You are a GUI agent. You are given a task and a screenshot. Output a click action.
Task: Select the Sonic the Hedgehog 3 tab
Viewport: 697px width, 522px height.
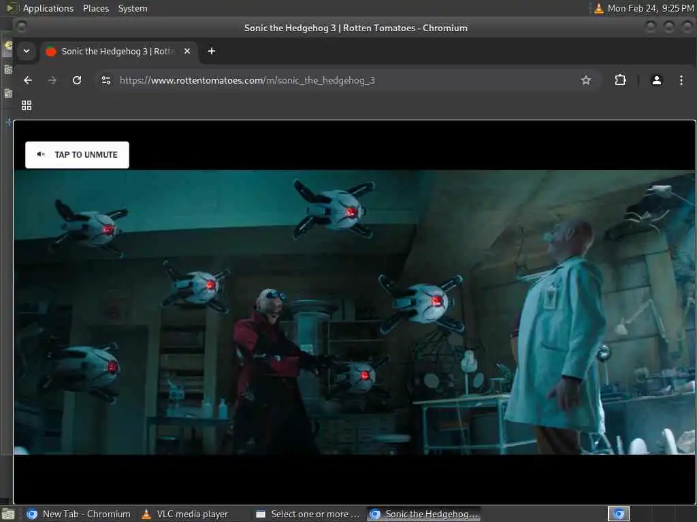[118, 51]
